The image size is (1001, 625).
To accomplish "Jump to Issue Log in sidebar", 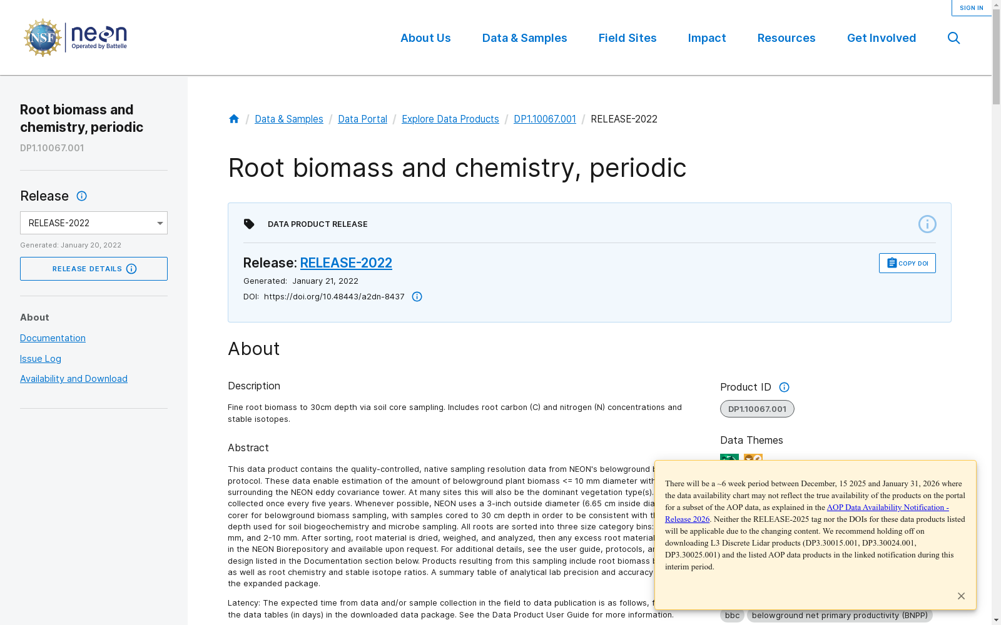I will (41, 359).
